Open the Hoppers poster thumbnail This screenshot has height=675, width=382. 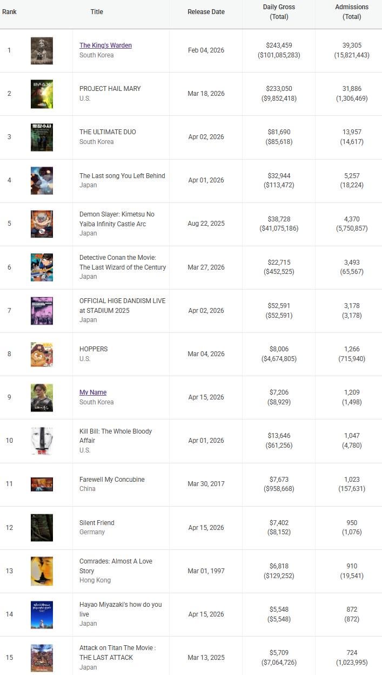(x=42, y=354)
